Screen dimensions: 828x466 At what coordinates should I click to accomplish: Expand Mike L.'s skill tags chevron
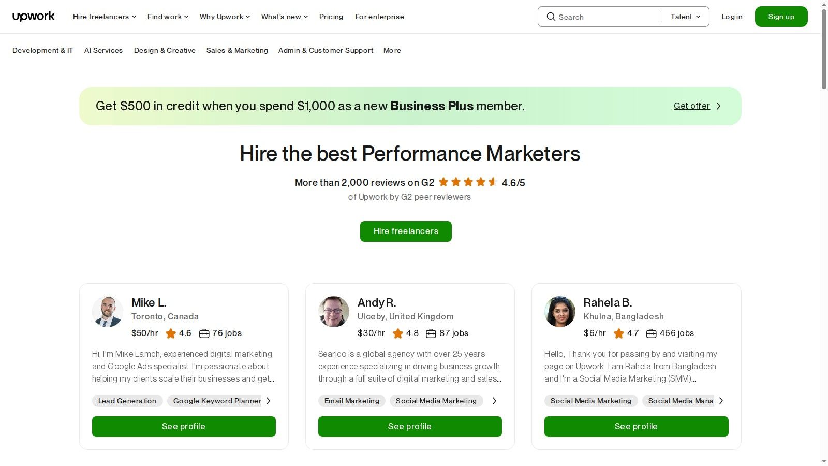coord(268,401)
